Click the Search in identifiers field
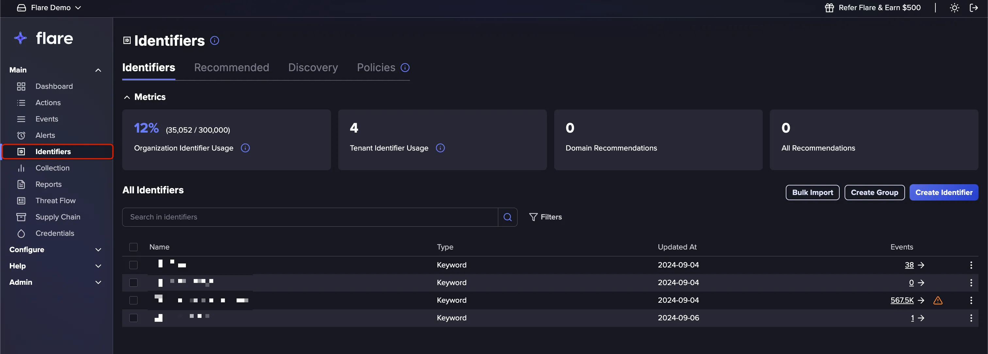The height and width of the screenshot is (354, 988). [310, 217]
